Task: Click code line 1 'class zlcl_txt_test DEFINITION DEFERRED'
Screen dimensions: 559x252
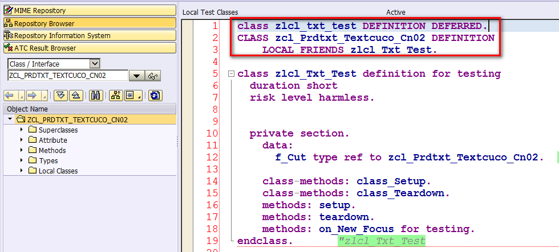Action: coord(362,26)
